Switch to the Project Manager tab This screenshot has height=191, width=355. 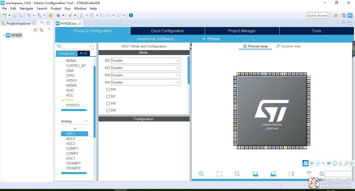pyautogui.click(x=242, y=31)
